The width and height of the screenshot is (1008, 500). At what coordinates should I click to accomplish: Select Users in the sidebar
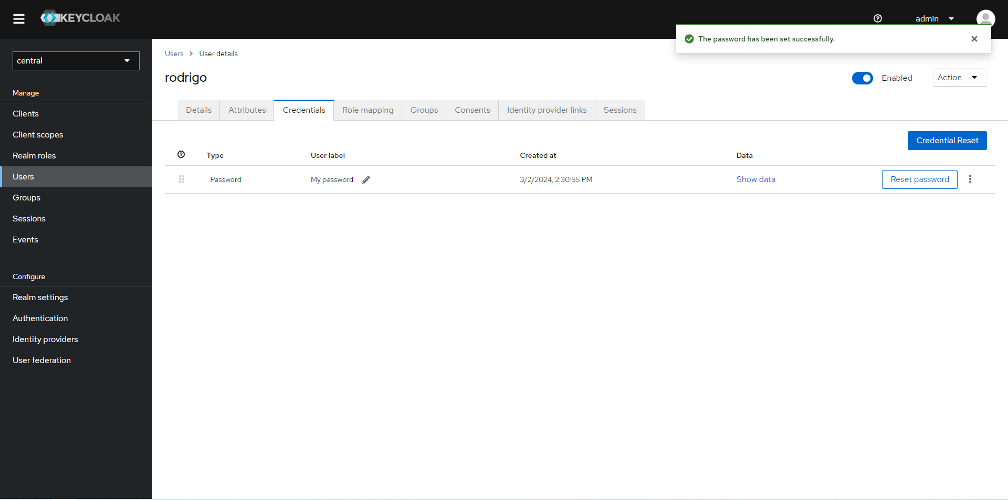tap(76, 177)
